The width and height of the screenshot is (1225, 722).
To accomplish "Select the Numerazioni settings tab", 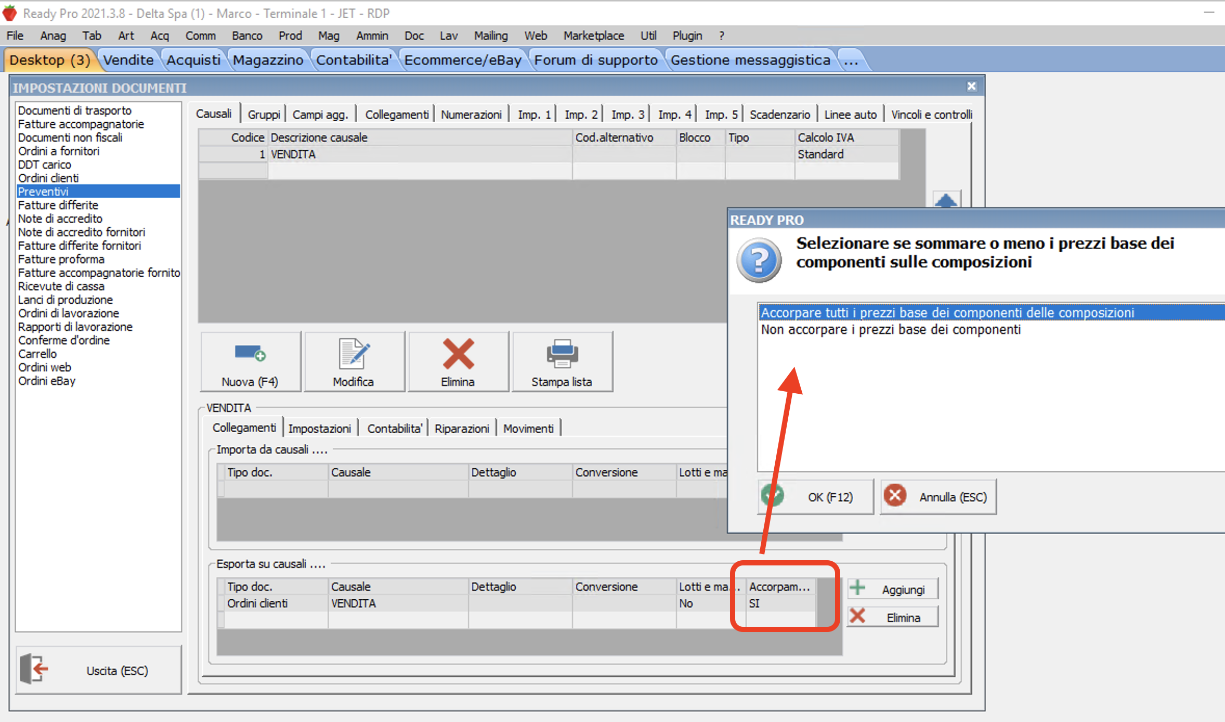I will (x=472, y=114).
